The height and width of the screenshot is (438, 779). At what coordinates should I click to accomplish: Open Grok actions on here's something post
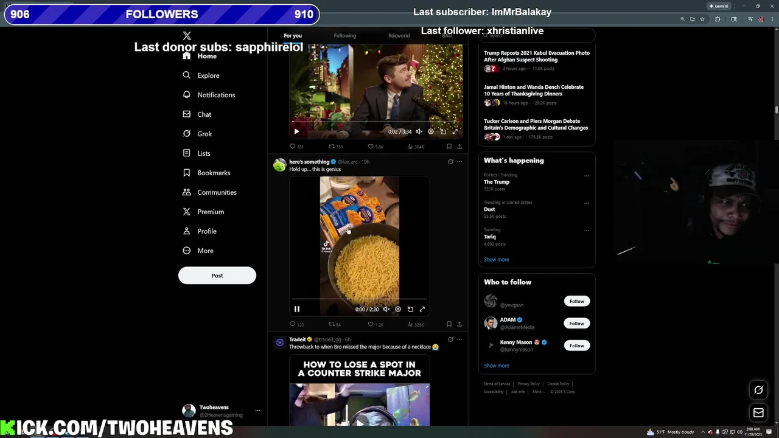click(450, 162)
